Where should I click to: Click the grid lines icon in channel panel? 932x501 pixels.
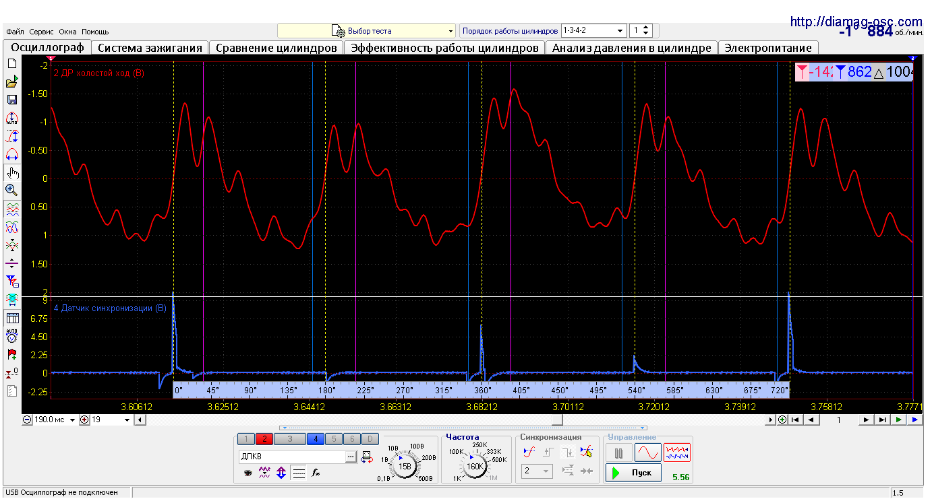(299, 473)
